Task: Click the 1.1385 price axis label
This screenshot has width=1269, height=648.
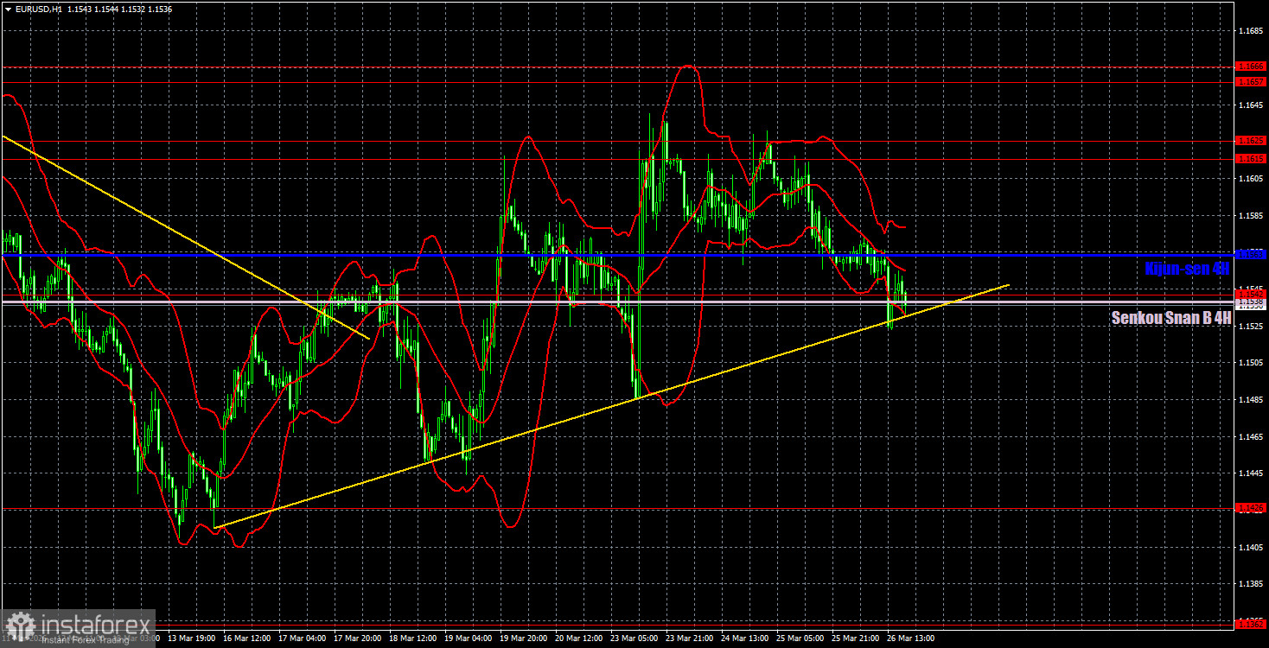Action: (1250, 585)
